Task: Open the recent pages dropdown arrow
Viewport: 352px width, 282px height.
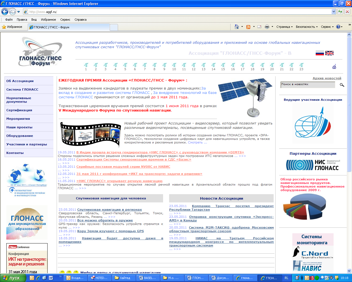Action: tap(19, 12)
